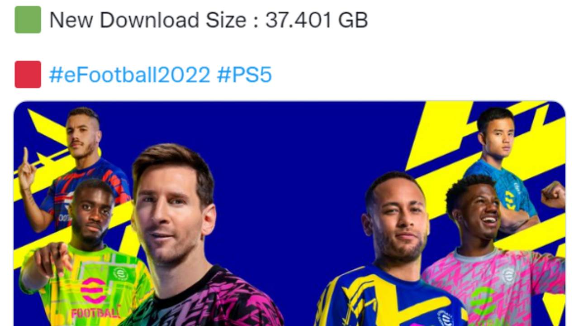Click the 37.401 GB size value
Screen dimensions: 579x326
316,20
